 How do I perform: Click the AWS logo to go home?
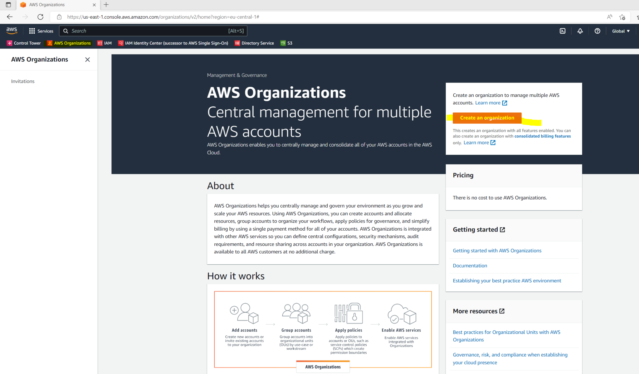click(12, 30)
